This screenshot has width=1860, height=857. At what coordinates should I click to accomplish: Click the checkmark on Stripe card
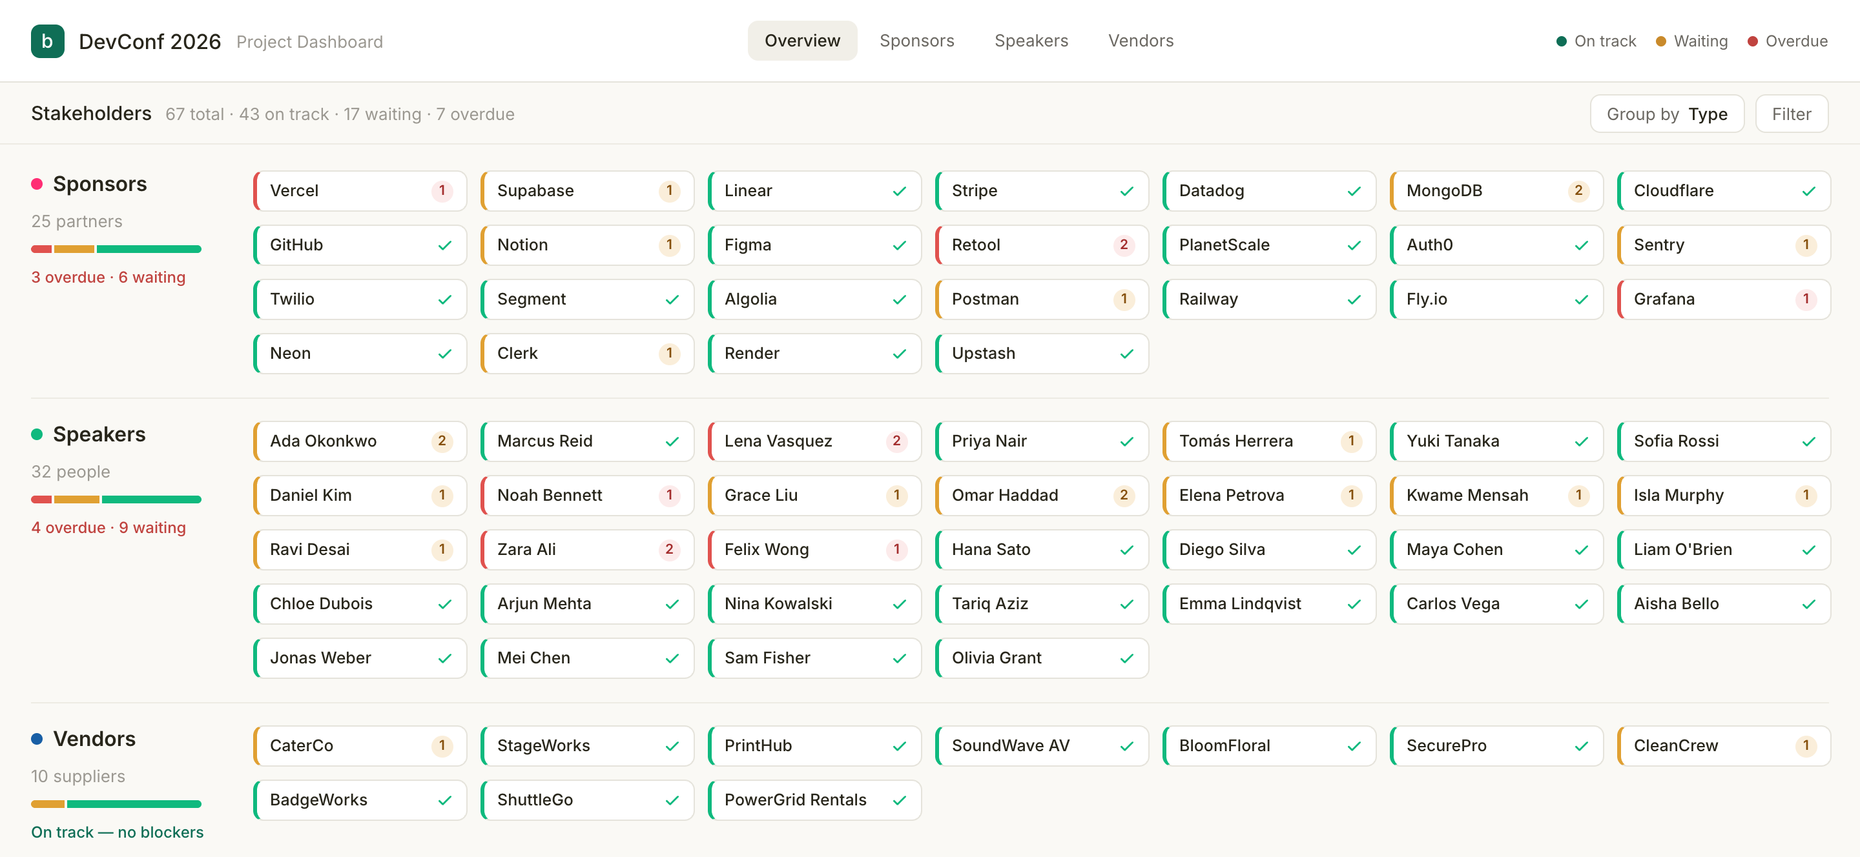[x=1126, y=191]
